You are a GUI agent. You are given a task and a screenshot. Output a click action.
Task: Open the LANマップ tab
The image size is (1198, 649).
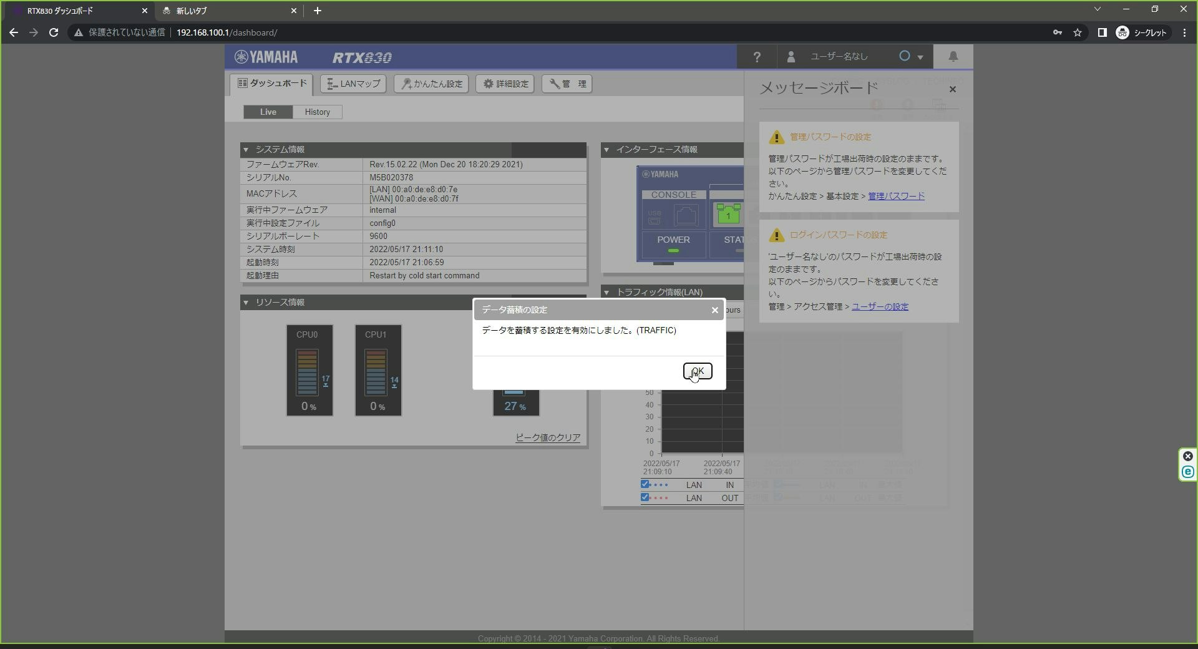pos(353,84)
